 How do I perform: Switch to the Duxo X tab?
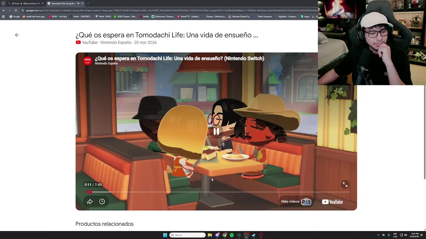pyautogui.click(x=26, y=3)
